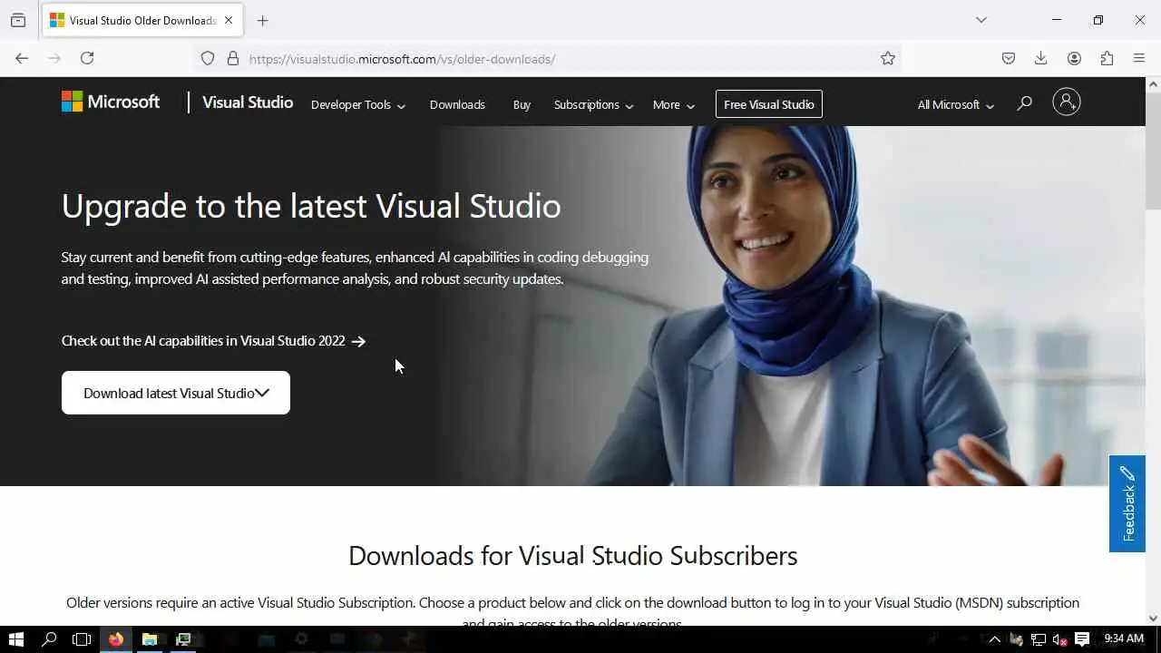This screenshot has height=653, width=1161.
Task: Open network status tray icon
Action: tap(1039, 639)
